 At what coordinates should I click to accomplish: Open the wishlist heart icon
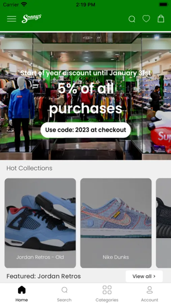click(x=146, y=19)
